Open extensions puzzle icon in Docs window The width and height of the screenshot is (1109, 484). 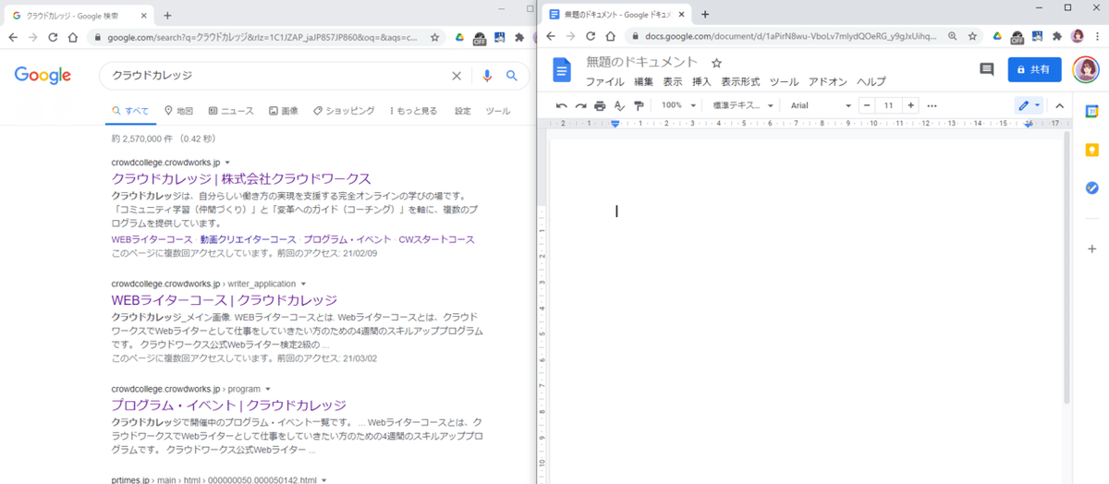pyautogui.click(x=1057, y=37)
